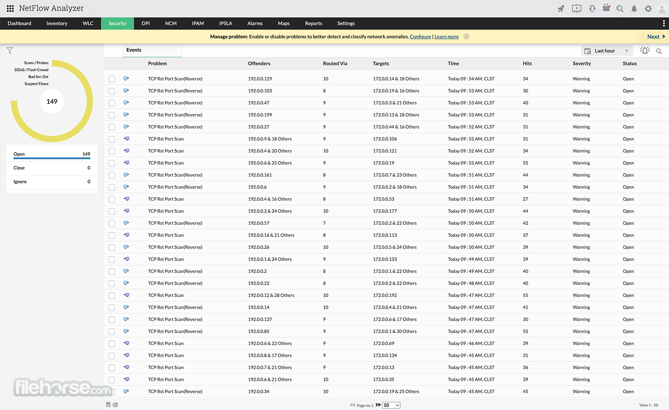The image size is (669, 410).
Task: Open the user profile avatar
Action: point(662,8)
